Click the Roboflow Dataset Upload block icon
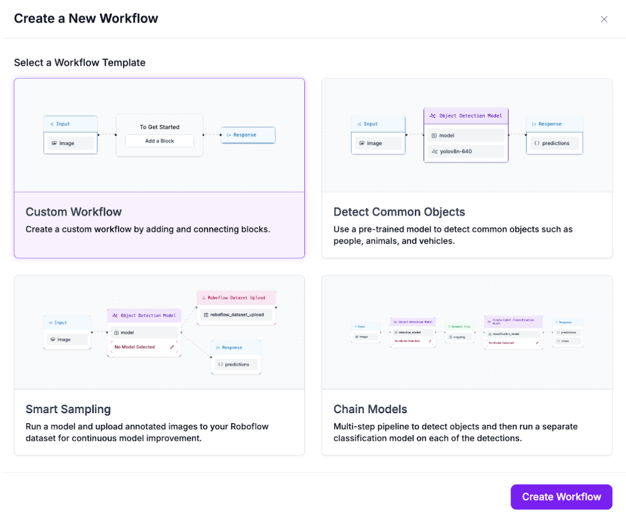The image size is (626, 520). [204, 298]
